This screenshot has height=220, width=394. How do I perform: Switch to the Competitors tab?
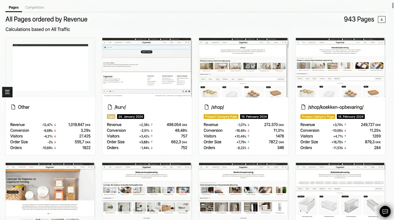(x=35, y=7)
